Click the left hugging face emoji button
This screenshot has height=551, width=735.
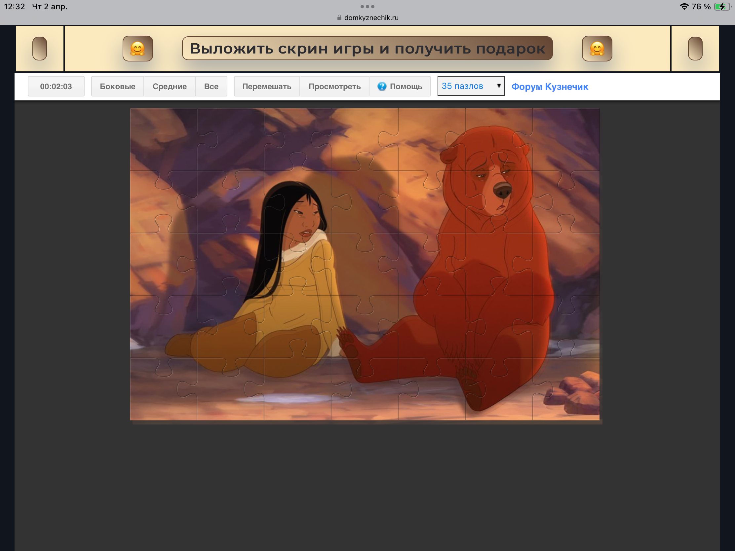137,49
